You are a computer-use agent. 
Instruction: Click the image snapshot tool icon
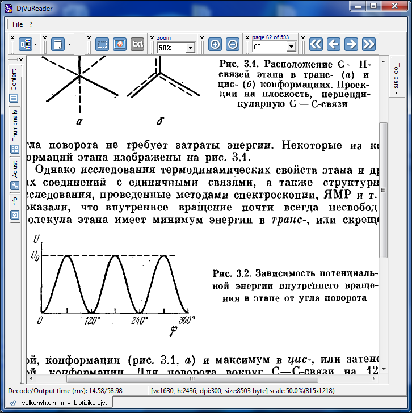(120, 44)
